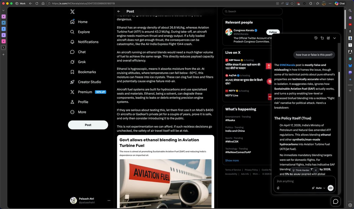Expand the More menu in the X sidebar

78,112
